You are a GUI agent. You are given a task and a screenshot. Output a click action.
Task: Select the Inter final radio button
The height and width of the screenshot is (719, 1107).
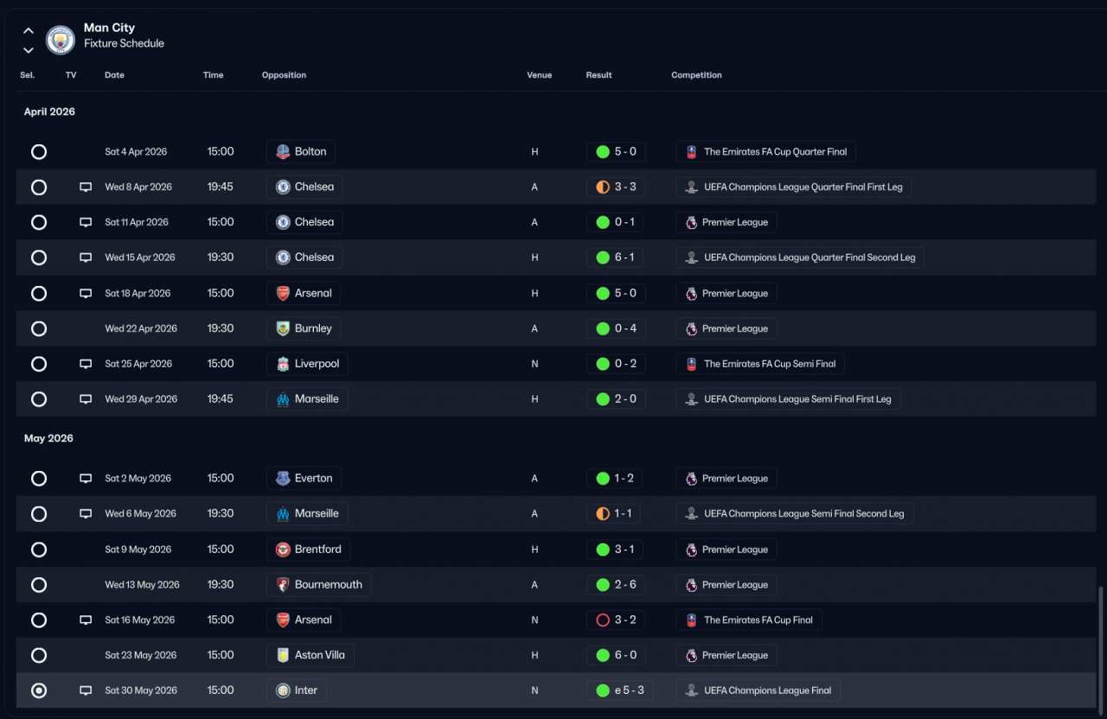[x=39, y=690]
